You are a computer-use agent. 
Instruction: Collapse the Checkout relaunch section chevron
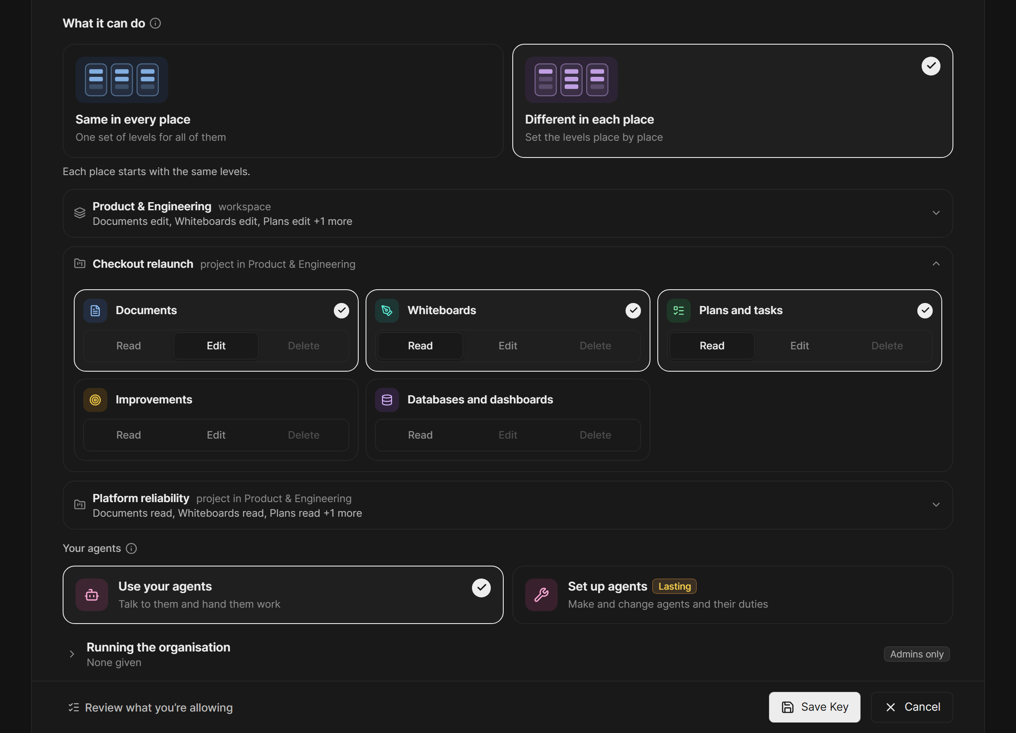[936, 264]
